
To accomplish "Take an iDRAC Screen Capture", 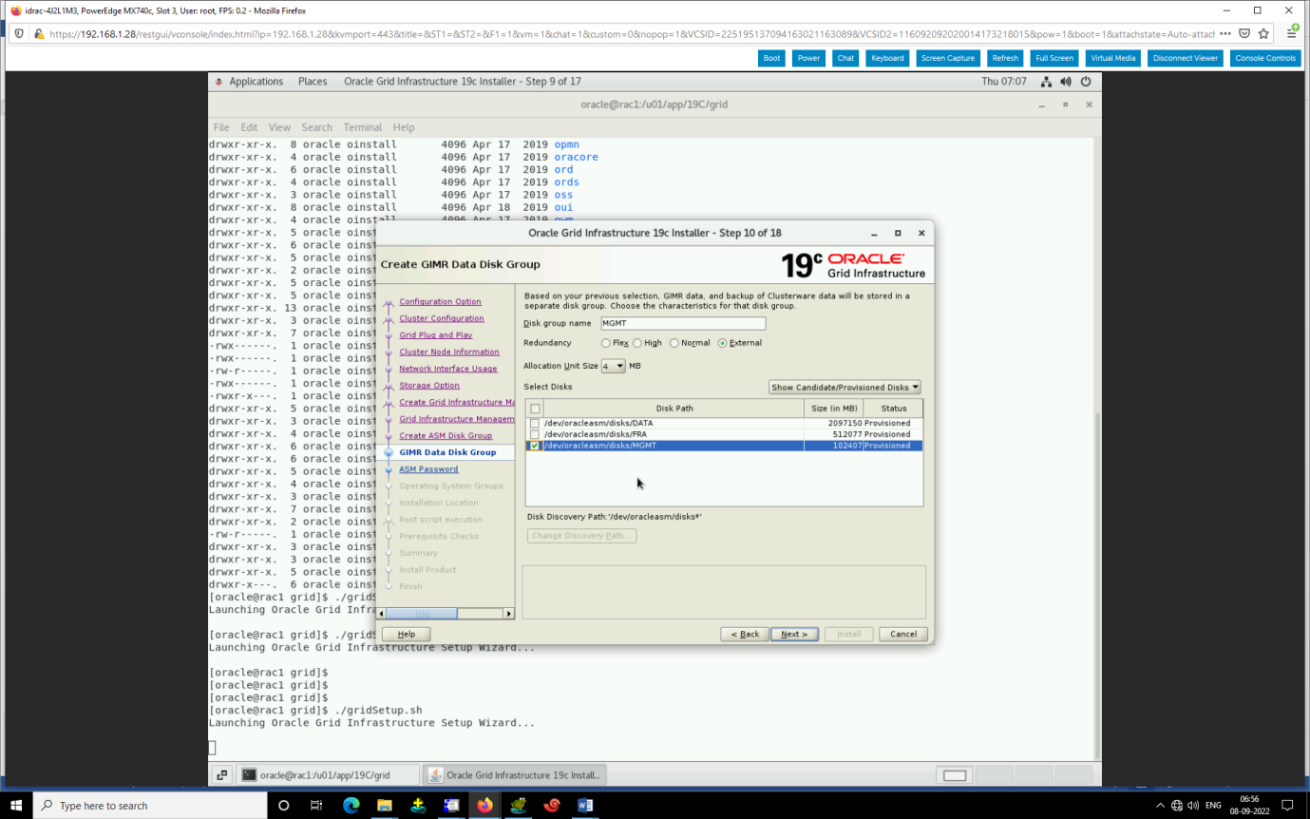I will 948,58.
